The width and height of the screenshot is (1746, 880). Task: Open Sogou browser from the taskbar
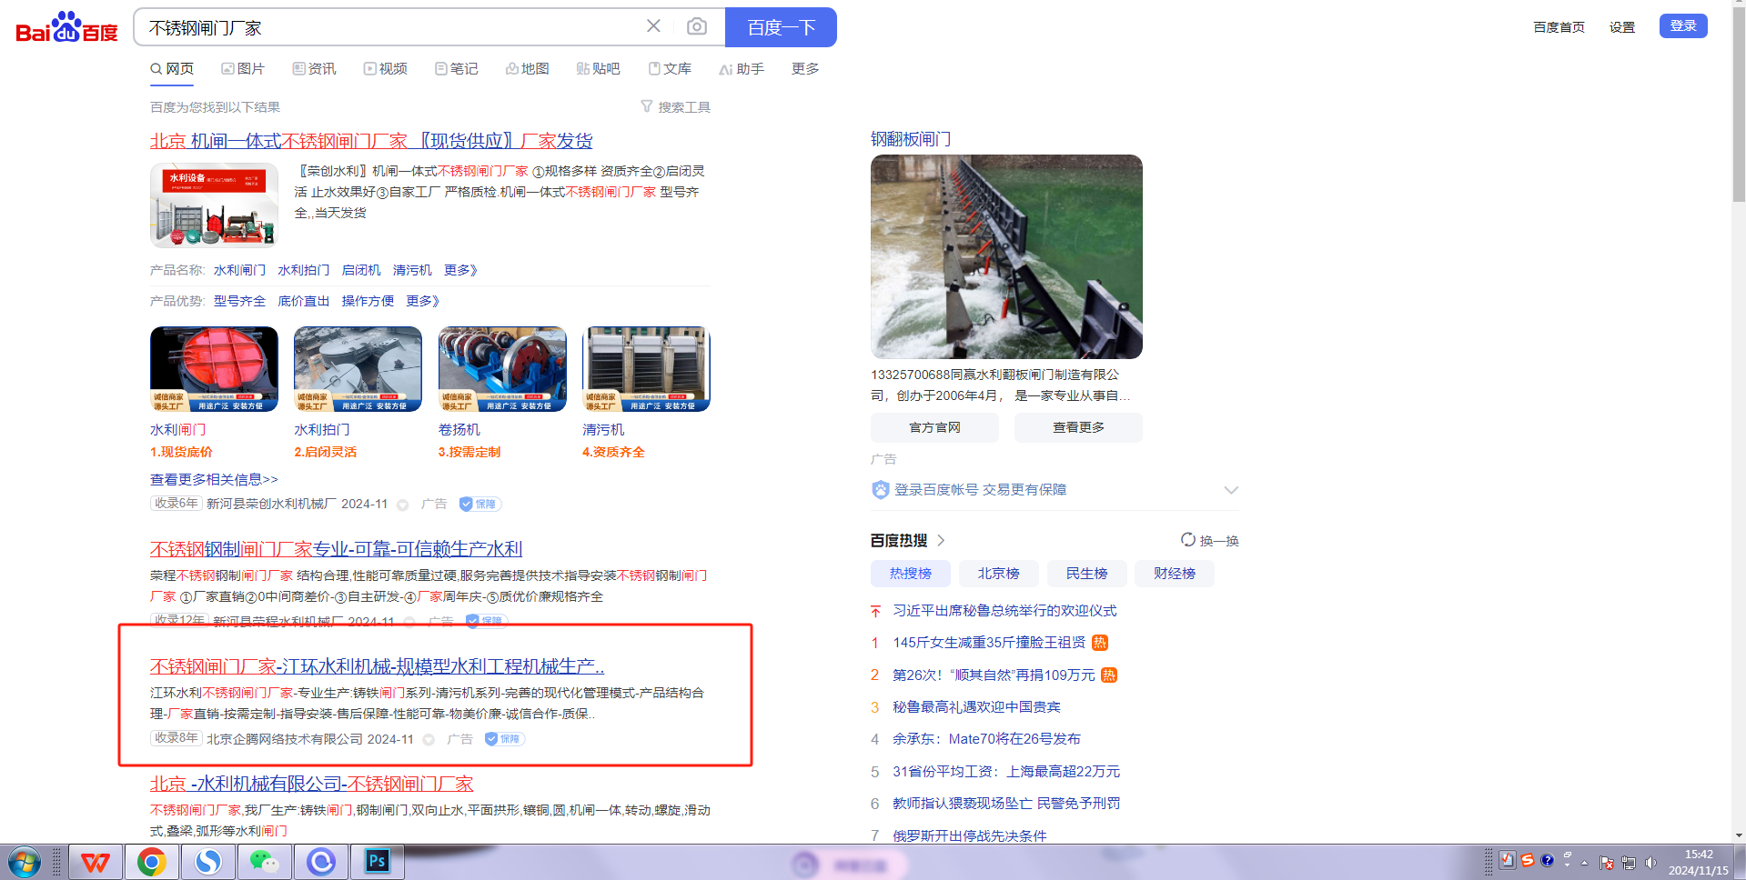point(208,862)
